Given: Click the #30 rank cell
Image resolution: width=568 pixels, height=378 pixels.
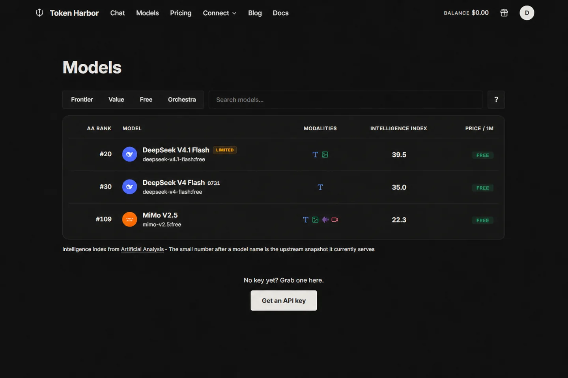Looking at the screenshot, I should click(105, 187).
